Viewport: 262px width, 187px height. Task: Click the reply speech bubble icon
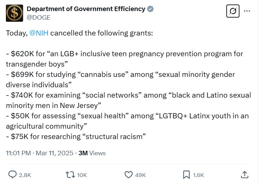click(12, 175)
